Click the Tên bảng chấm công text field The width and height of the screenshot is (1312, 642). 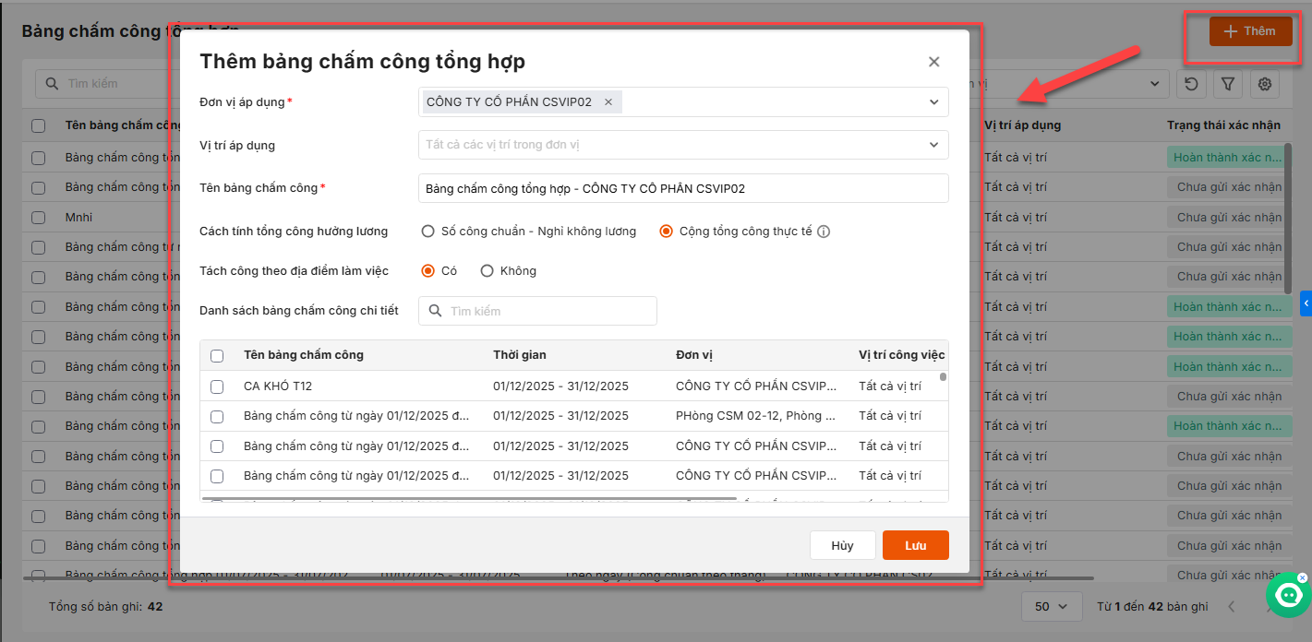click(x=682, y=188)
